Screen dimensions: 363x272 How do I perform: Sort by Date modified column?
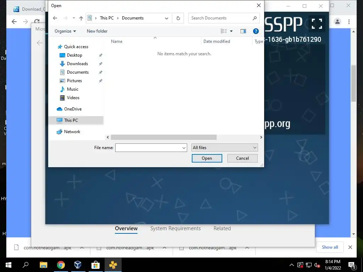tap(217, 41)
